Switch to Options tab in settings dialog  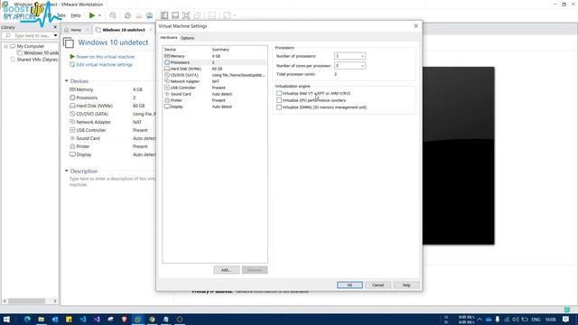(x=187, y=38)
